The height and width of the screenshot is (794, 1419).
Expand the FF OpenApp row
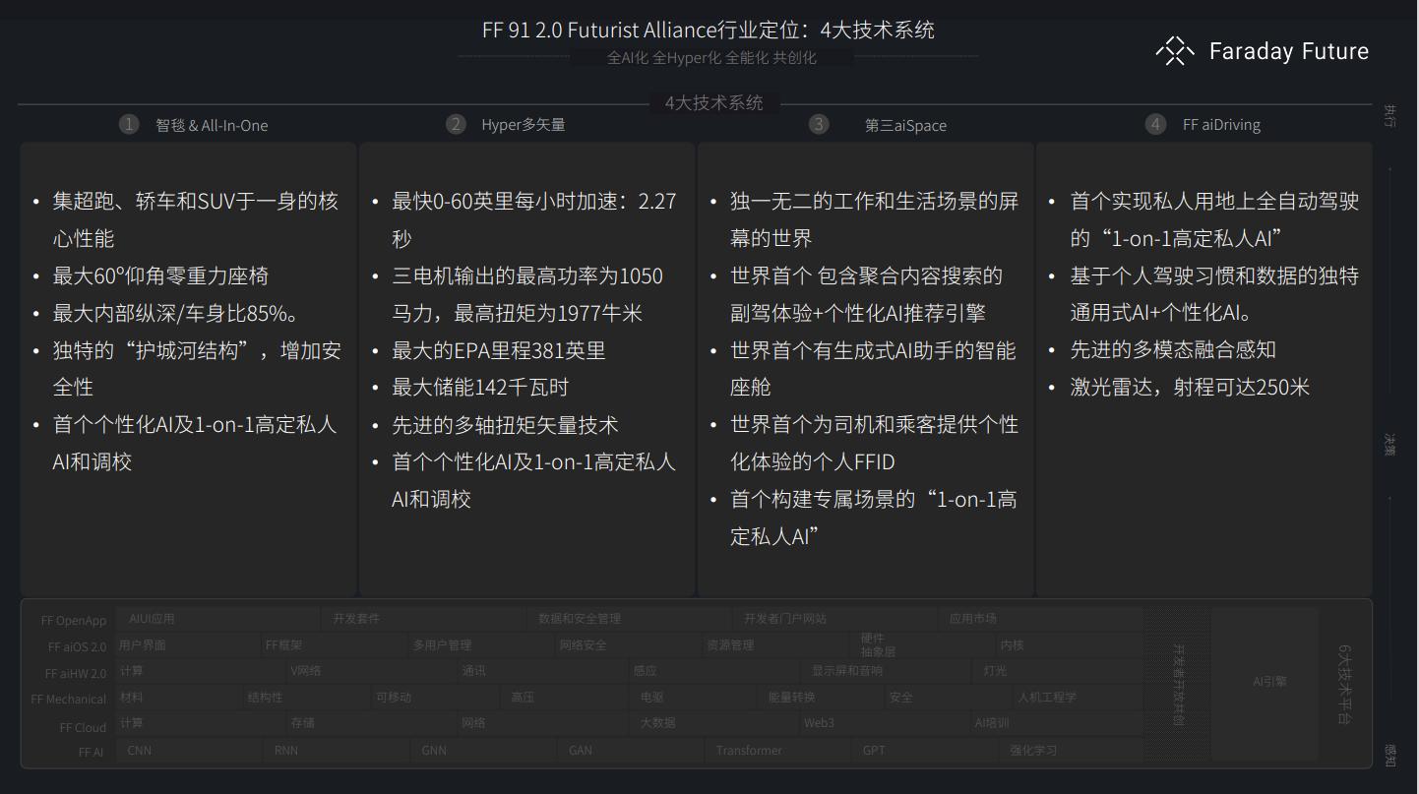pos(72,619)
